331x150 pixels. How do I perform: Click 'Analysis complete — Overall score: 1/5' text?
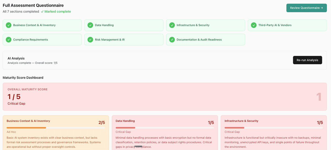(x=33, y=63)
